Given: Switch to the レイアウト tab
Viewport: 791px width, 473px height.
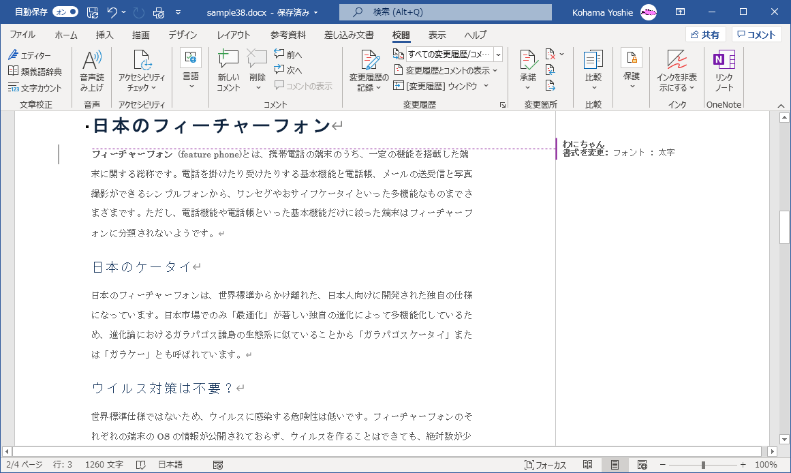Looking at the screenshot, I should click(234, 35).
